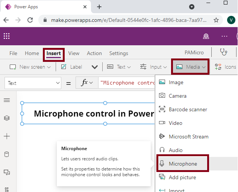Select the Insert tab
Image resolution: width=238 pixels, height=192 pixels.
(x=54, y=53)
